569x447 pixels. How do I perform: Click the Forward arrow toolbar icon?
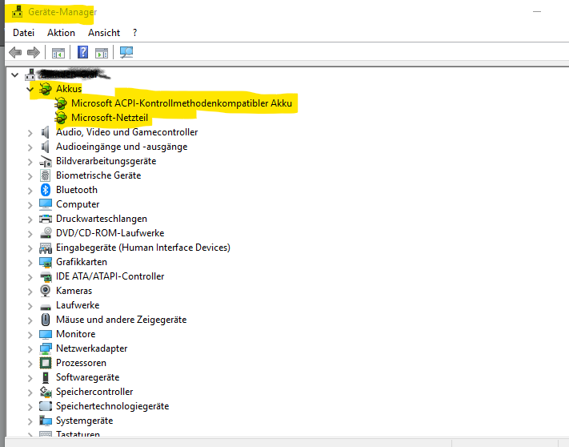(34, 53)
